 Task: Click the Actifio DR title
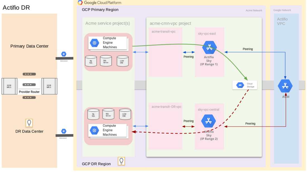pyautogui.click(x=16, y=8)
